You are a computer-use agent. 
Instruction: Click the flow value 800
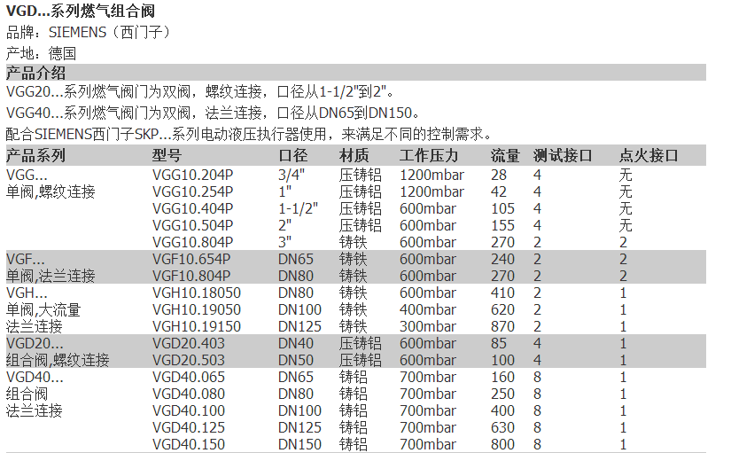click(502, 444)
